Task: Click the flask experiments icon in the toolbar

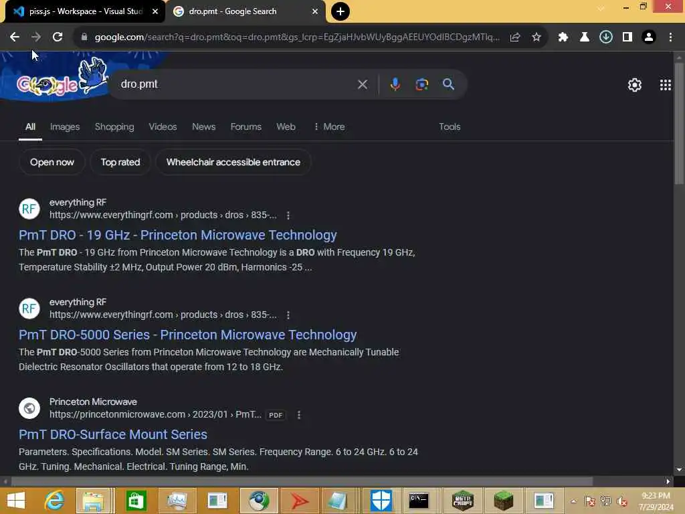Action: click(x=584, y=37)
